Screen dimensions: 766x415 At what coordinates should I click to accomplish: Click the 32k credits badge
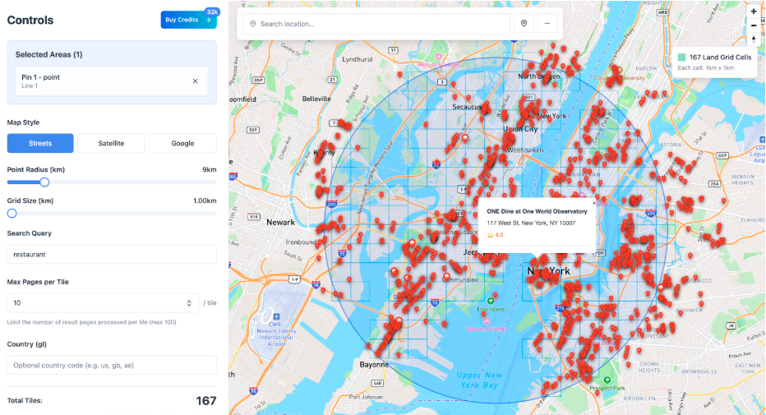(212, 12)
